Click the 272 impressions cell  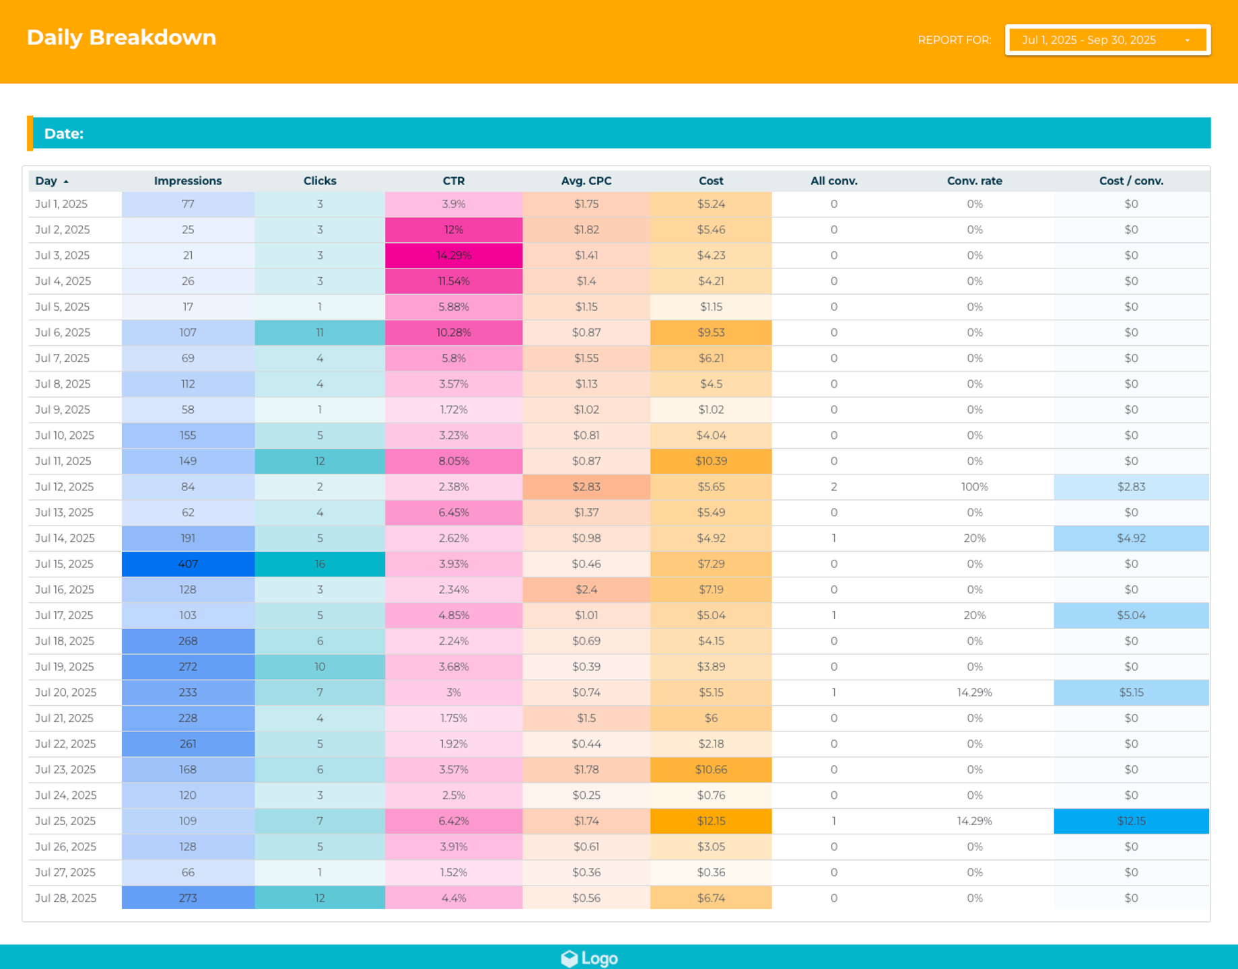click(188, 667)
